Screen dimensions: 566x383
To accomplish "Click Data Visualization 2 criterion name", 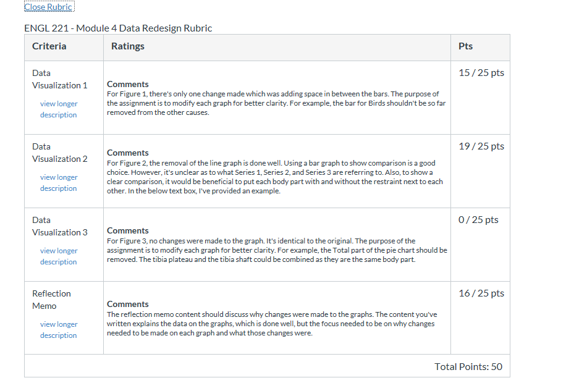I will click(59, 153).
